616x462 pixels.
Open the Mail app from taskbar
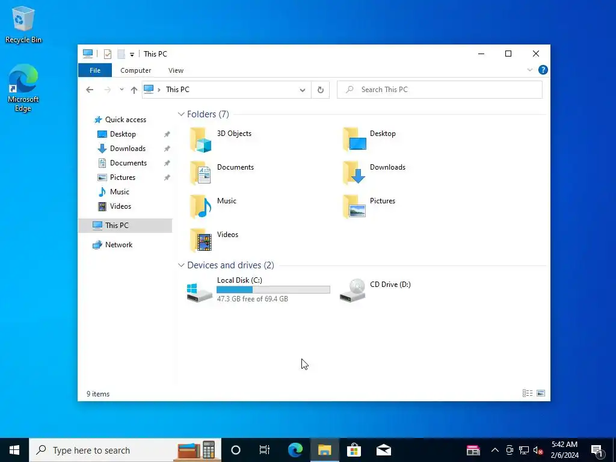[383, 450]
